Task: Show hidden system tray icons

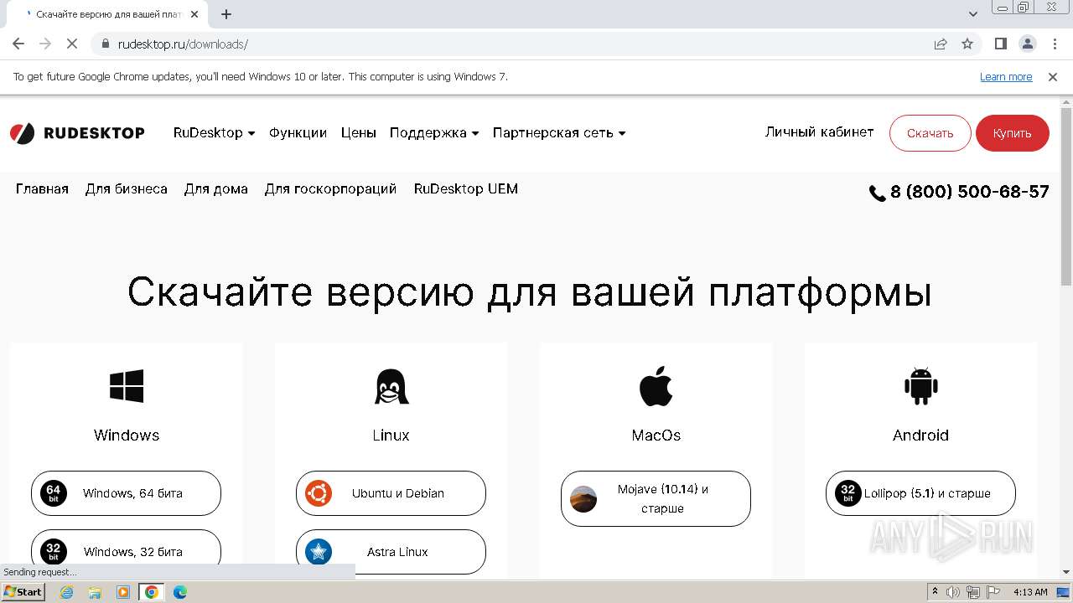Action: click(936, 592)
